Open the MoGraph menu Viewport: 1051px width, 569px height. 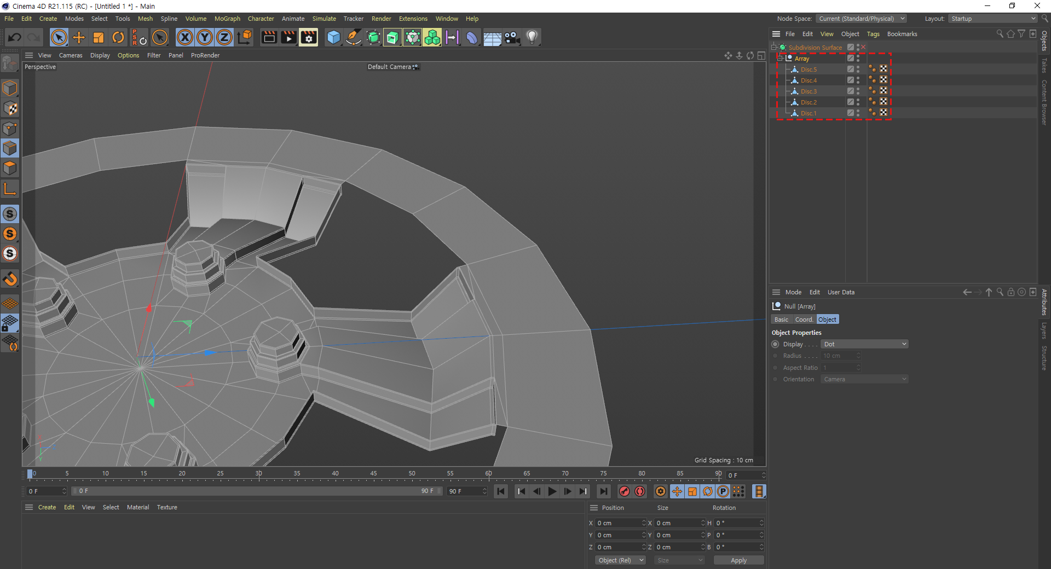227,19
